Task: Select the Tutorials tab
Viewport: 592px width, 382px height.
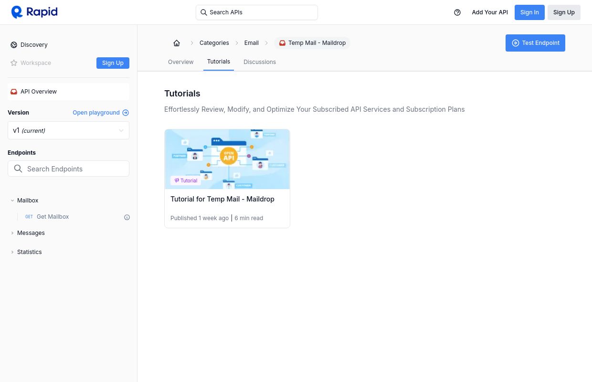Action: [219, 62]
